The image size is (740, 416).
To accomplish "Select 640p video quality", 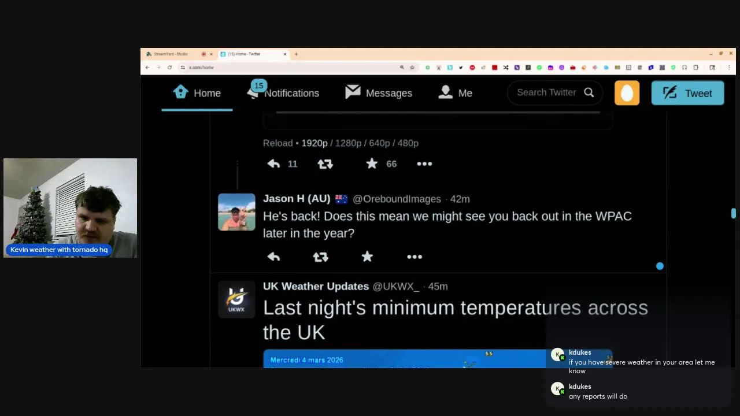I will click(x=379, y=143).
